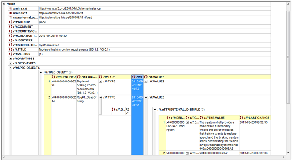Image resolution: width=292 pixels, height=160 pixels.
Task: Click the rif:VALUES column header icon
Action: point(146,77)
